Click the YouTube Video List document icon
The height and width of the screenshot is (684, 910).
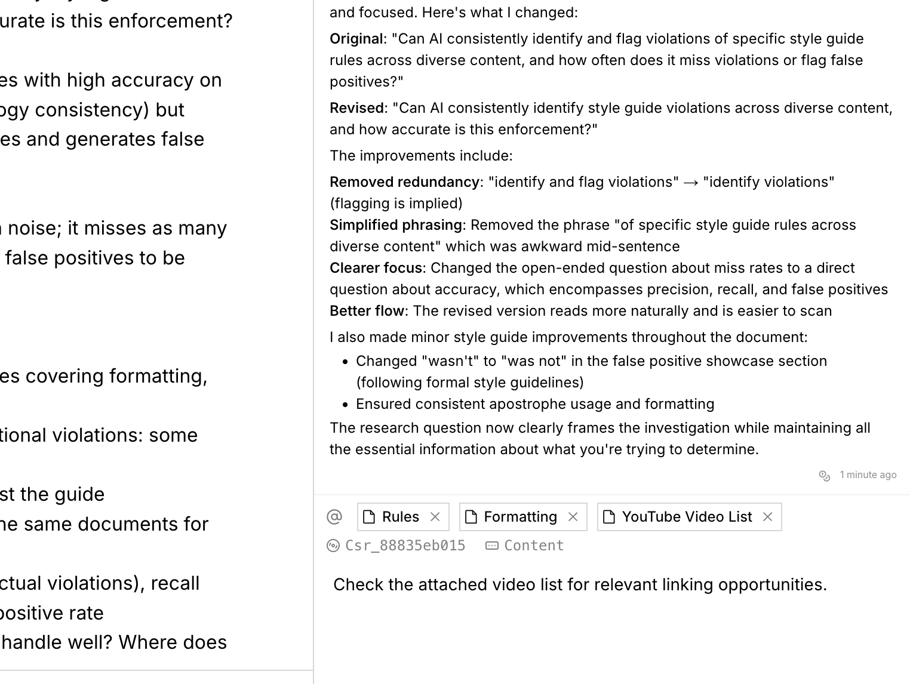(609, 517)
